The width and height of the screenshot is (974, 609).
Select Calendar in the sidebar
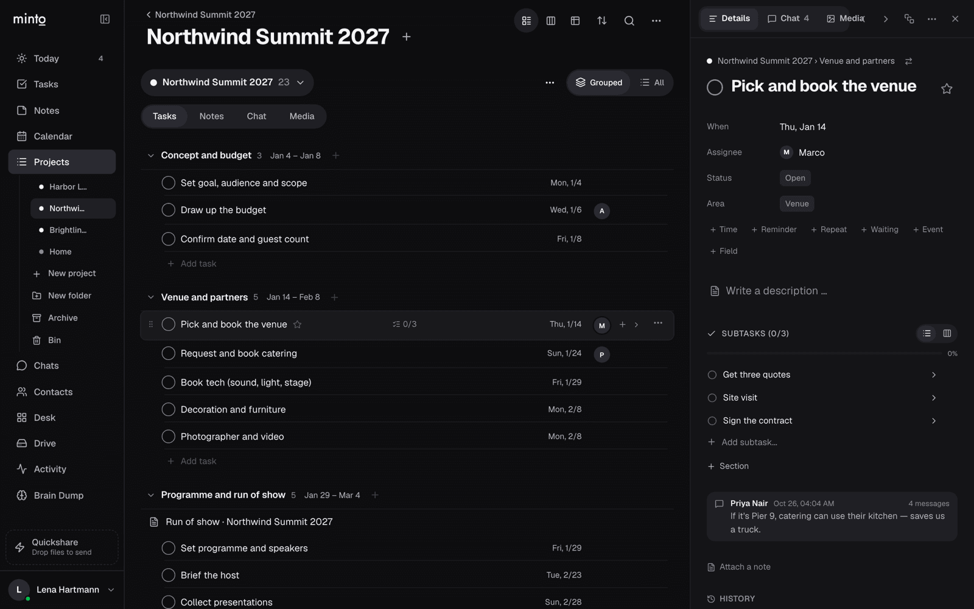click(61, 136)
